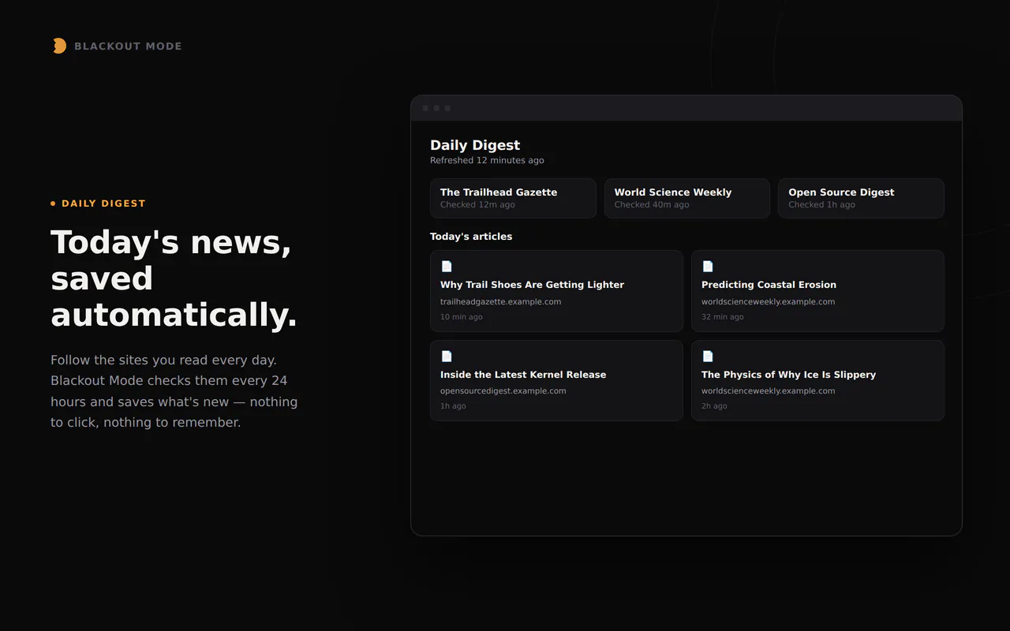1010x631 pixels.
Task: Open article Inside the Latest Kernel Release
Action: [556, 380]
